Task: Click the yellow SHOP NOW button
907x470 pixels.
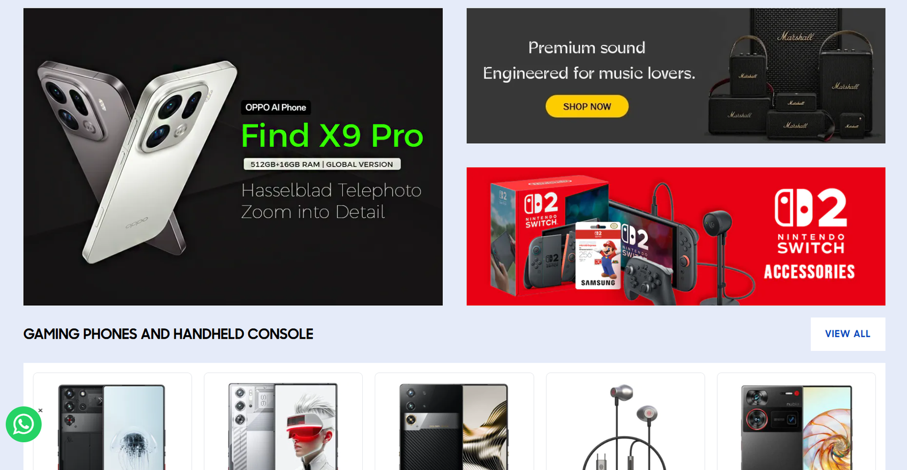Action: click(x=587, y=106)
